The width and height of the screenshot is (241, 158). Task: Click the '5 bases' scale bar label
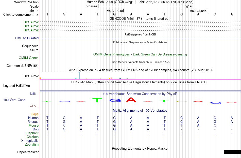pyautogui.click(x=91, y=6)
